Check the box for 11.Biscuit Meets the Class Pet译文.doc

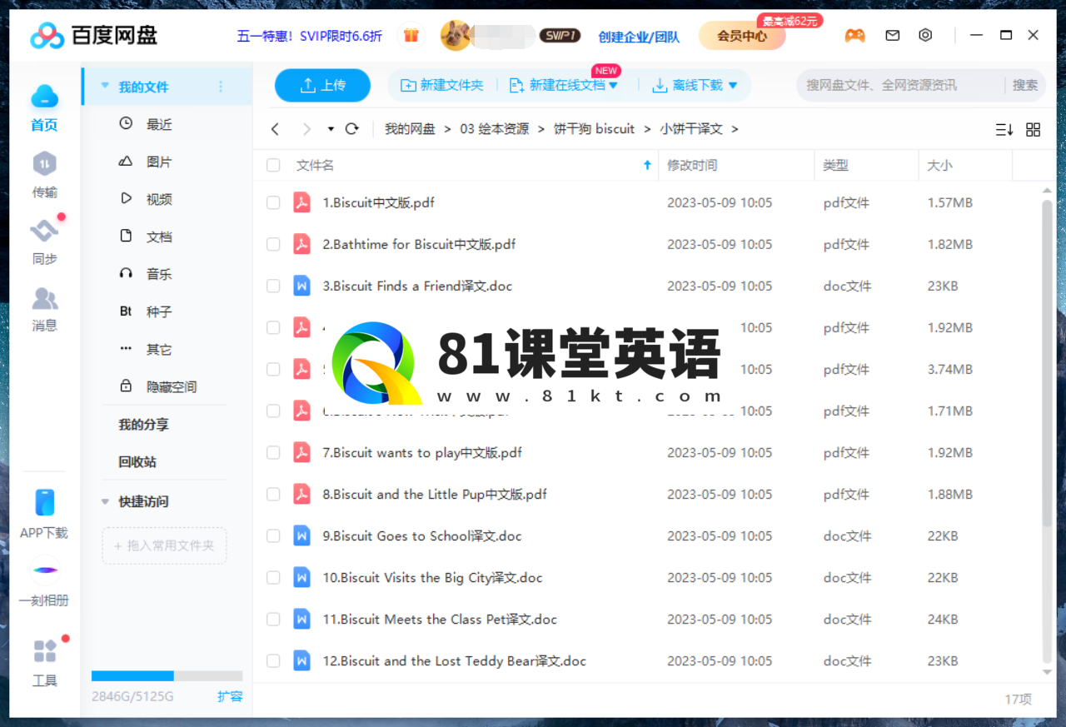273,619
